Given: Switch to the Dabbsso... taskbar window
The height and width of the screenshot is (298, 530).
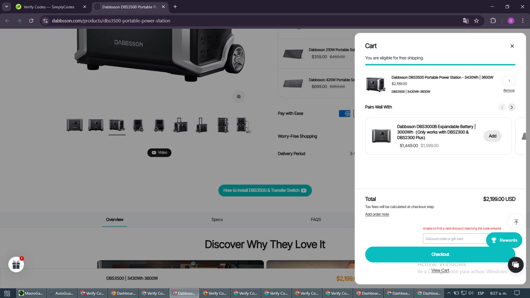Looking at the screenshot, I should (184, 293).
